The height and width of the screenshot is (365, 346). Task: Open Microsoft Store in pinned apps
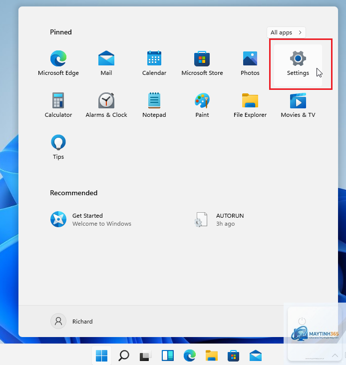(202, 63)
